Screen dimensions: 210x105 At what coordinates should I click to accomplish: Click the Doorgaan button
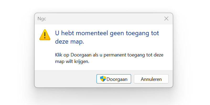[114, 79]
